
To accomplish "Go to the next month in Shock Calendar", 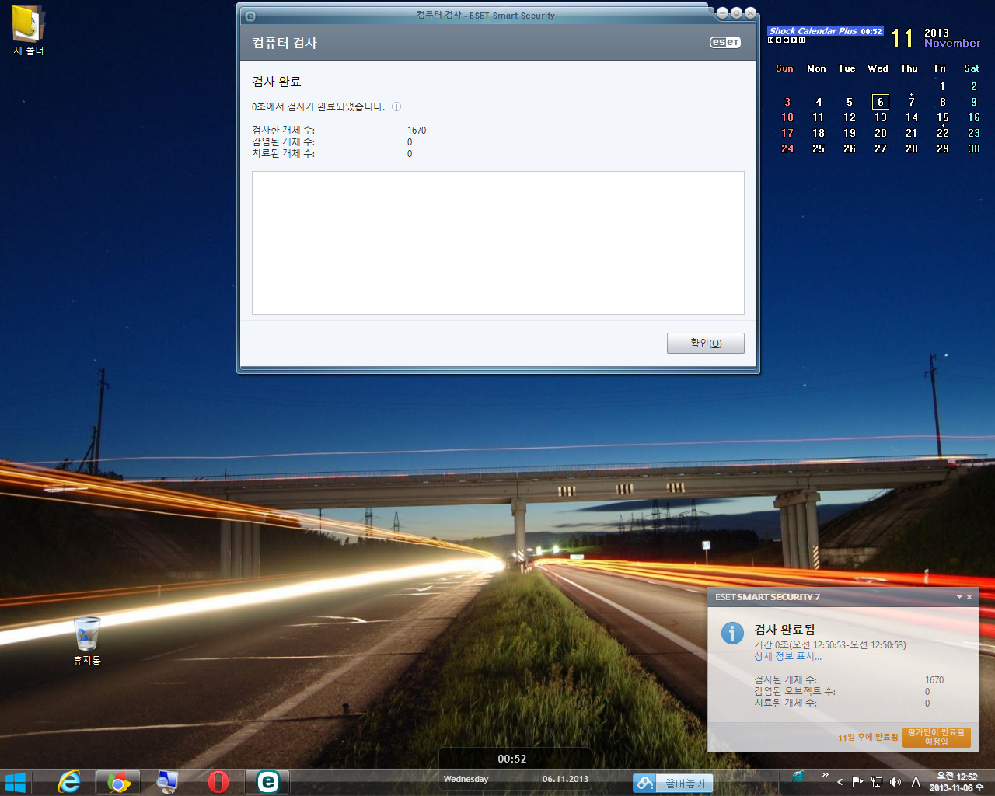I will (794, 40).
